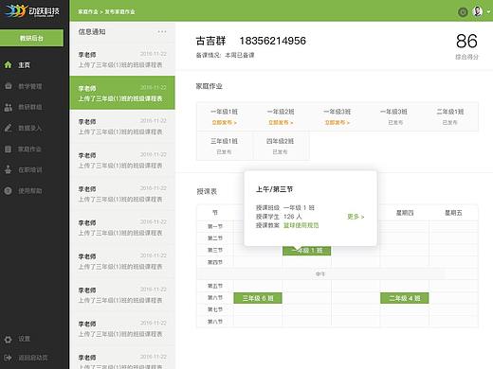Click the 星期四 column header
This screenshot has width=493, height=369.
pyautogui.click(x=405, y=213)
